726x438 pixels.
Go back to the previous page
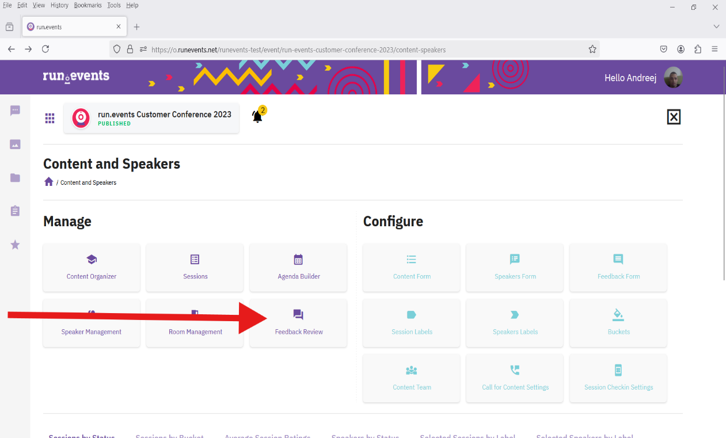point(11,49)
